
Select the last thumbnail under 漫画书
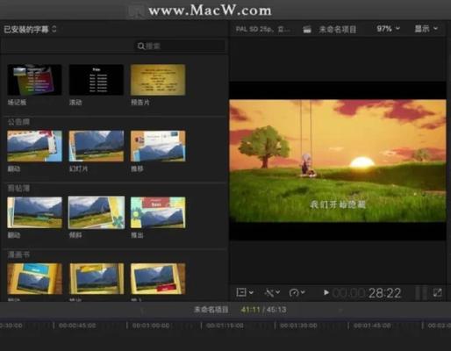(158, 278)
